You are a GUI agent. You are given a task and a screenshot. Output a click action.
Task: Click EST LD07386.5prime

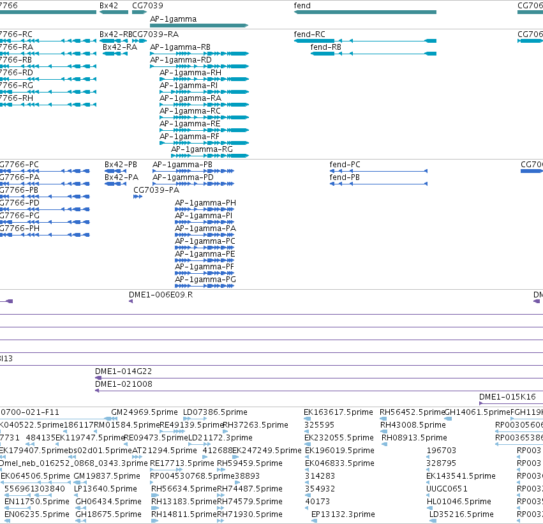point(215,412)
